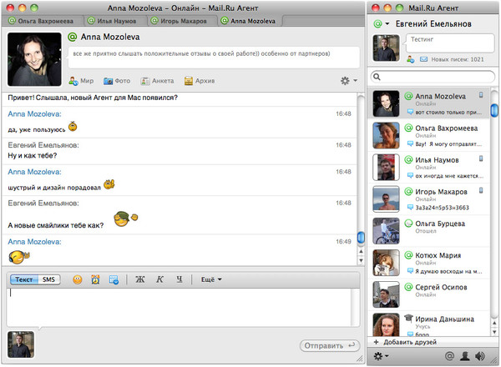
Task: Click the message 'Ну и как тебе?'
Action: pos(33,156)
